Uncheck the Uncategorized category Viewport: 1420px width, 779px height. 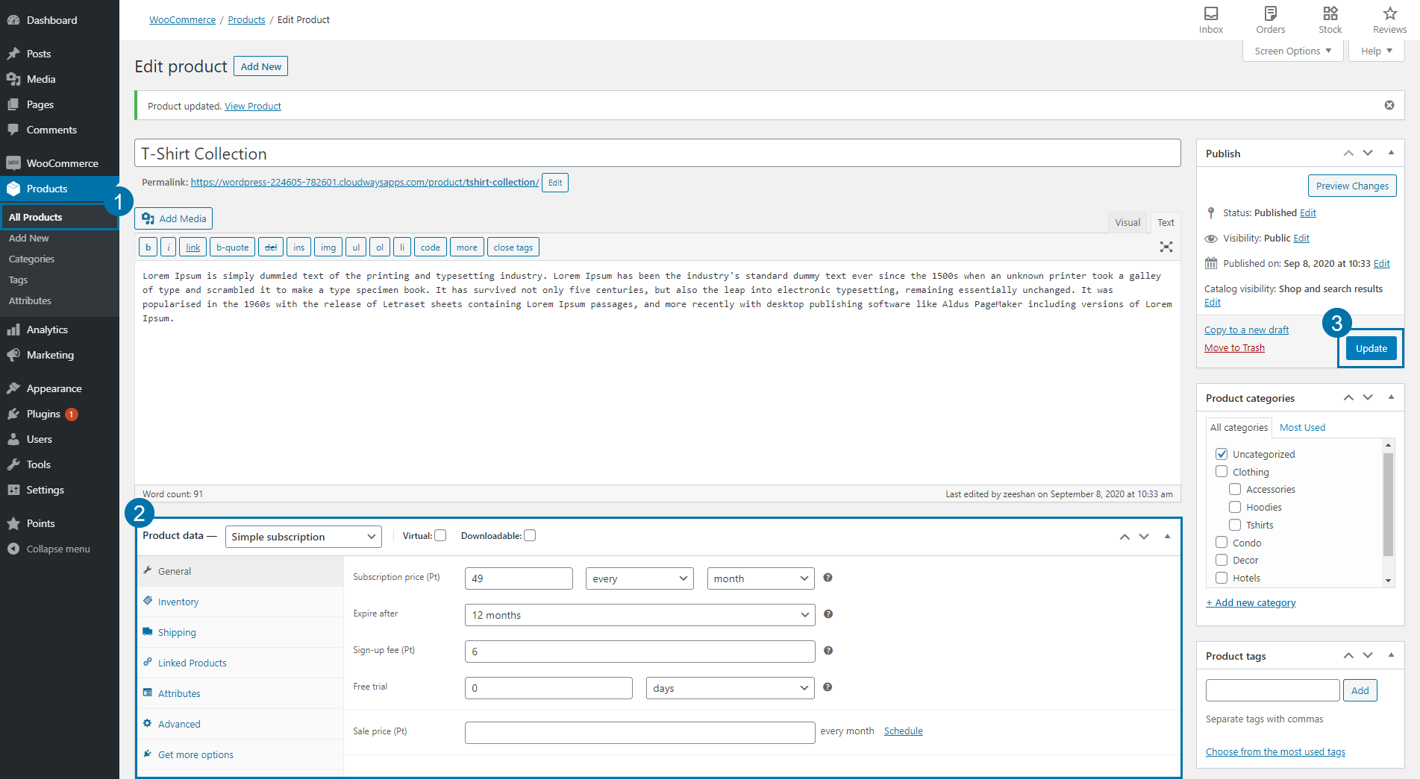(1222, 454)
